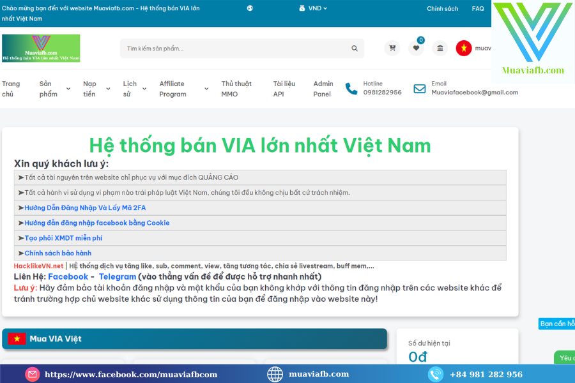Click the large V logo at top right
This screenshot has height=383, width=575.
pyautogui.click(x=532, y=33)
